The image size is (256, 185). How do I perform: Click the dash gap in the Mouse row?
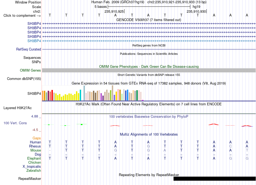[50, 150]
